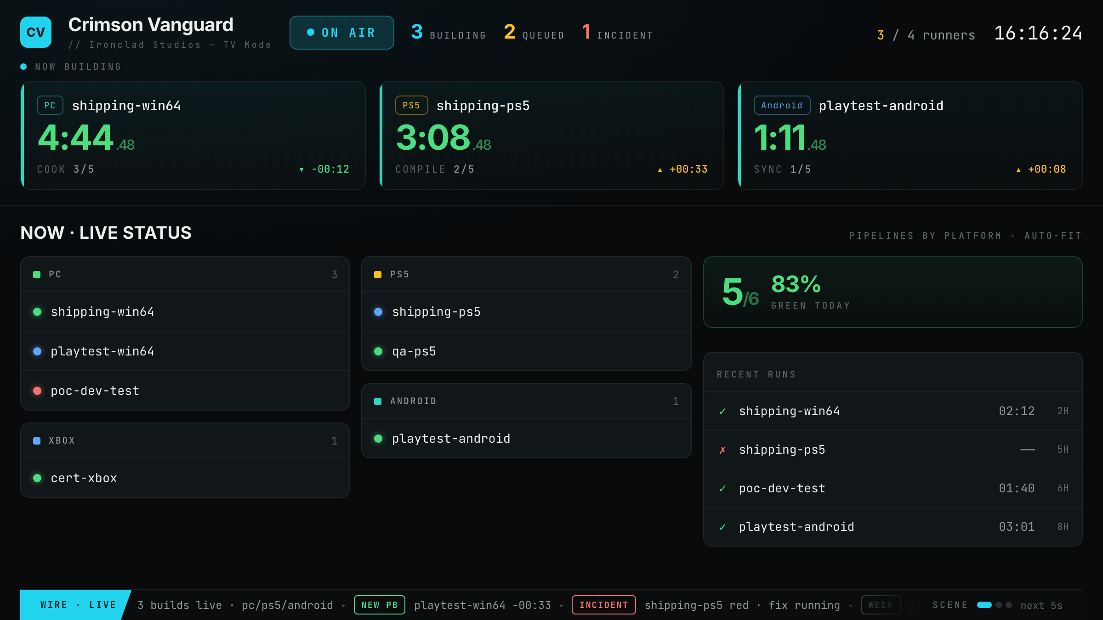Click the 1 INCIDENT counter in header
This screenshot has width=1103, height=620.
(617, 33)
